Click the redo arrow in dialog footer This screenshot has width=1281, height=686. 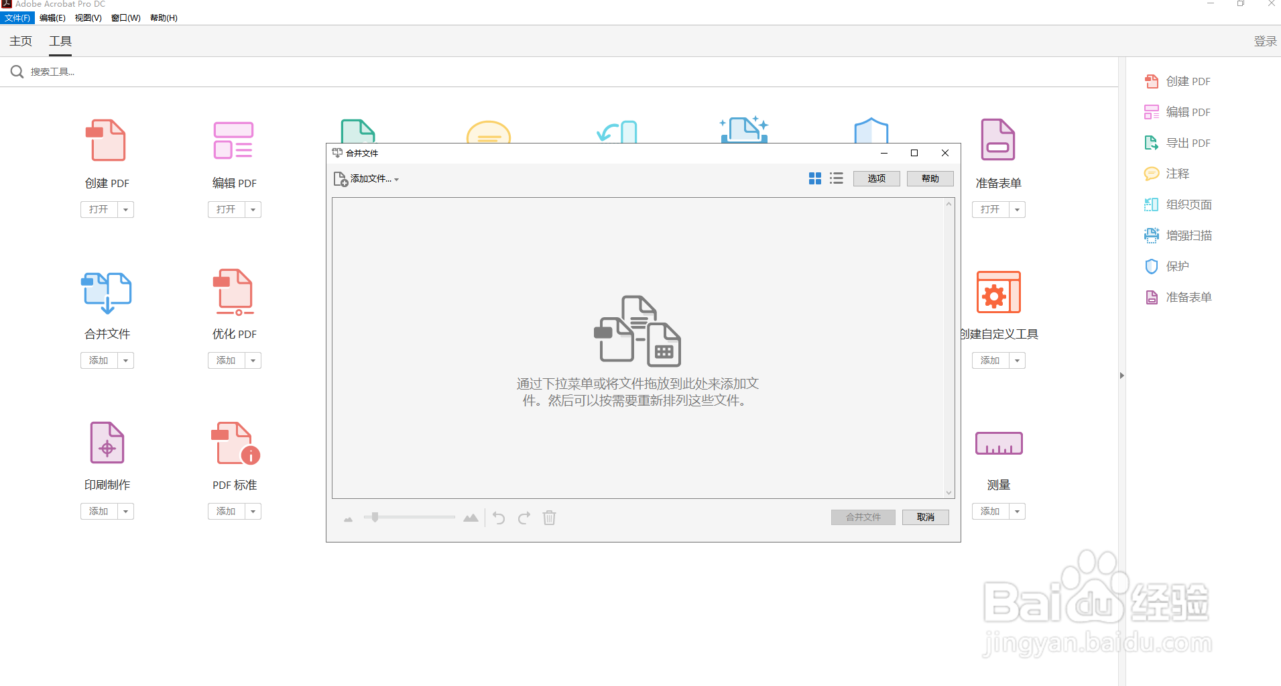pyautogui.click(x=524, y=518)
